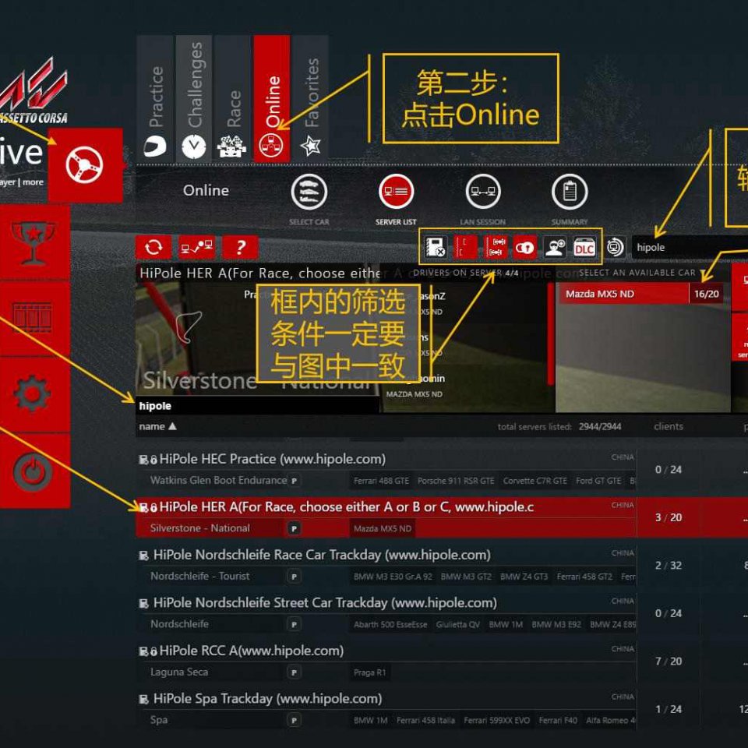
Task: Click the 3 / 20 clients count
Action: pos(669,517)
